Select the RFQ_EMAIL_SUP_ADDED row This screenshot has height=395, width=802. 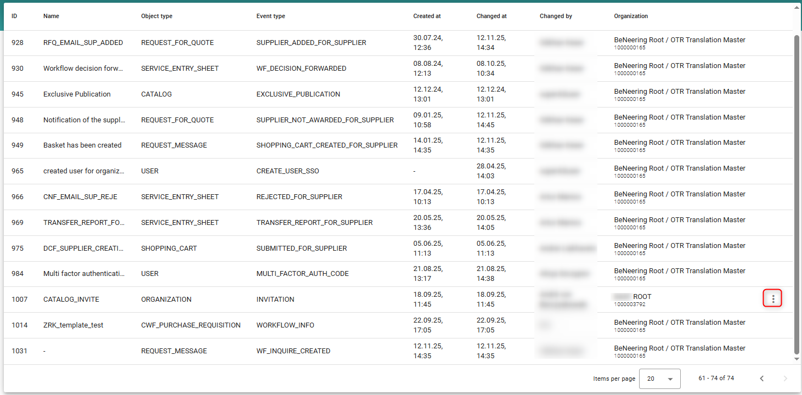pyautogui.click(x=83, y=43)
